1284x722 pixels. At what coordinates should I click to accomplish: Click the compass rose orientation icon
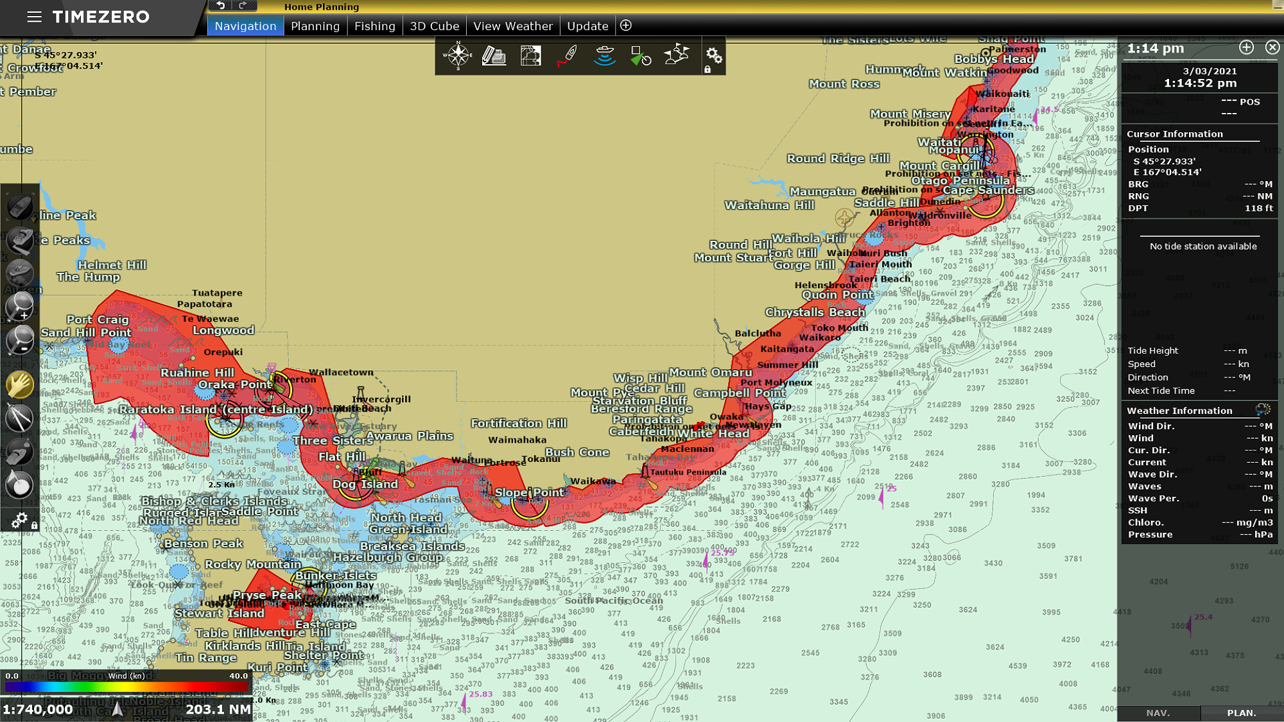(x=457, y=56)
